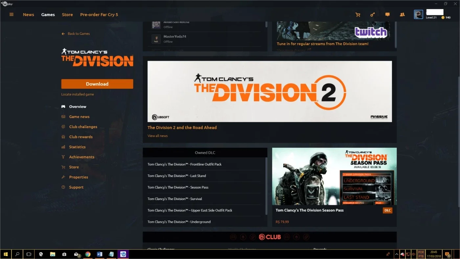Click The Division 2 banner image
This screenshot has width=460, height=259.
(x=270, y=91)
